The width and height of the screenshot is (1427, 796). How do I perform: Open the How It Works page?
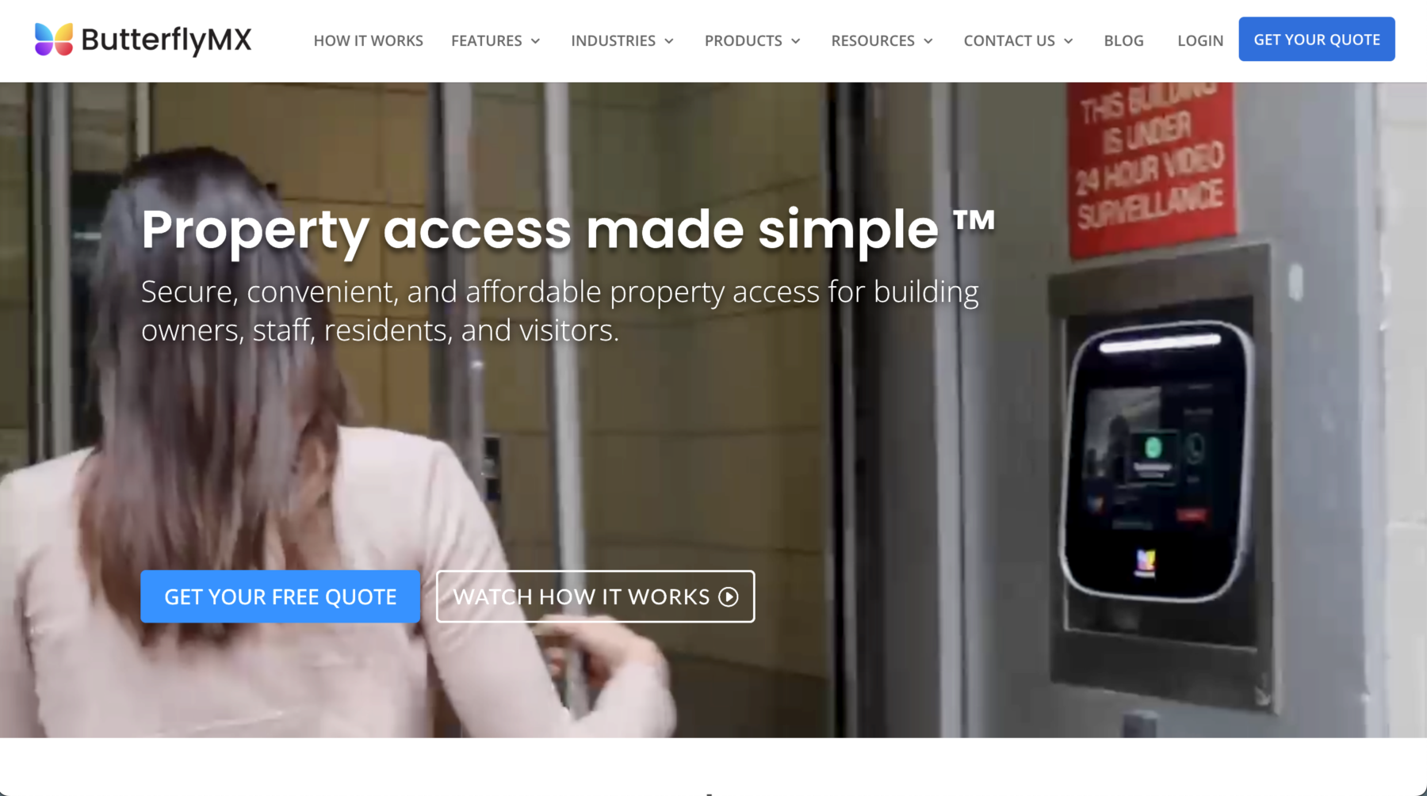(368, 40)
